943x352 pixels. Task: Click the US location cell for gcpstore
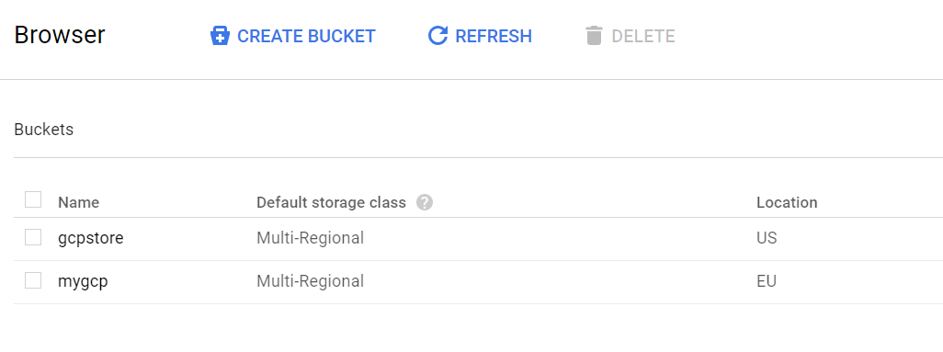coord(767,238)
